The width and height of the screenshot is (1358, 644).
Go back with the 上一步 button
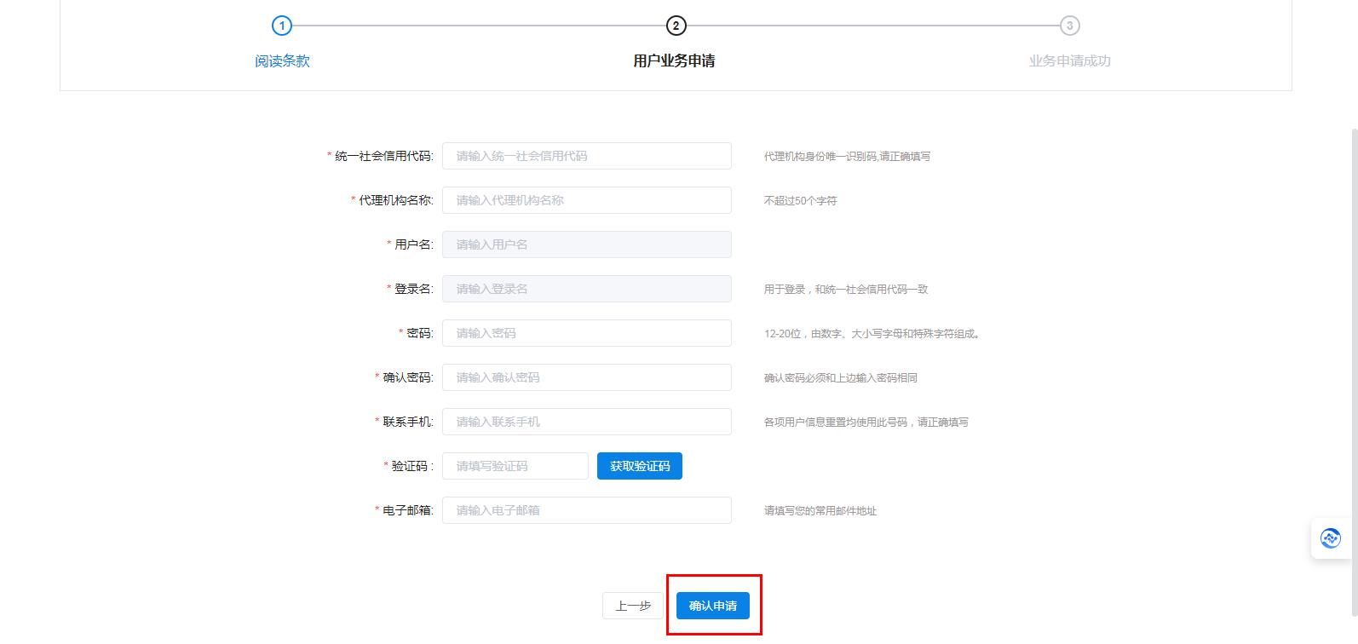[632, 606]
